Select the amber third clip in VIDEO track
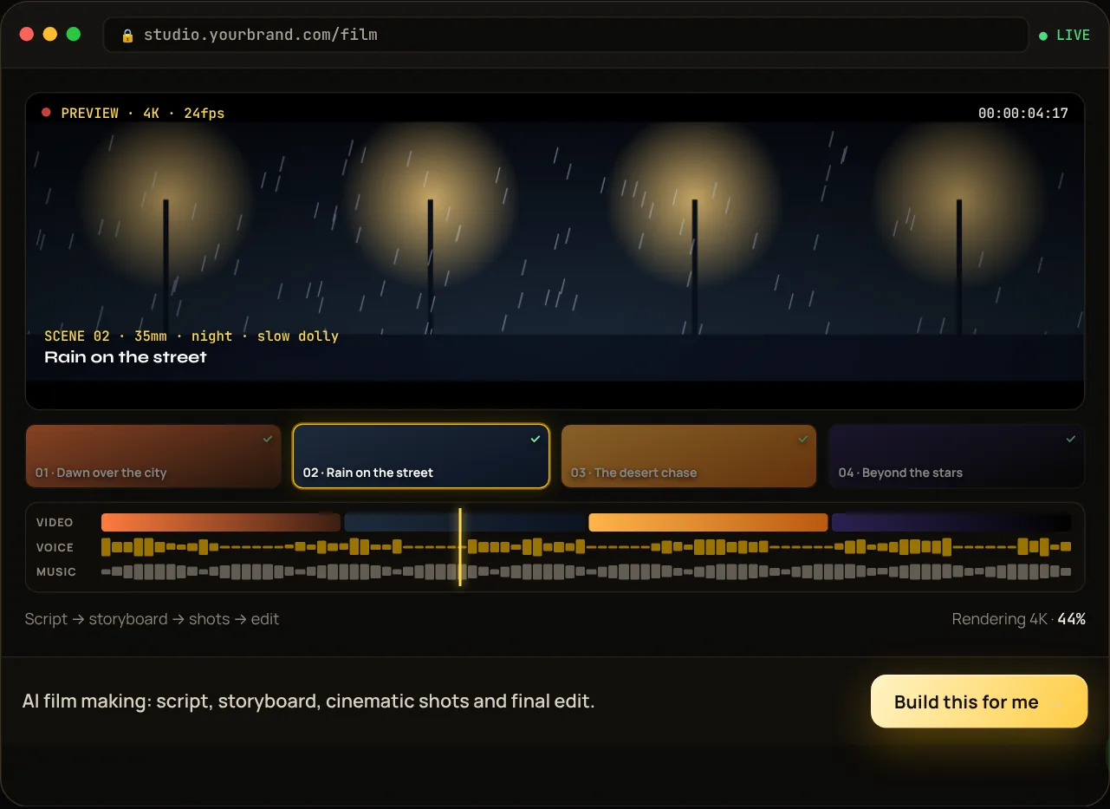 click(708, 523)
